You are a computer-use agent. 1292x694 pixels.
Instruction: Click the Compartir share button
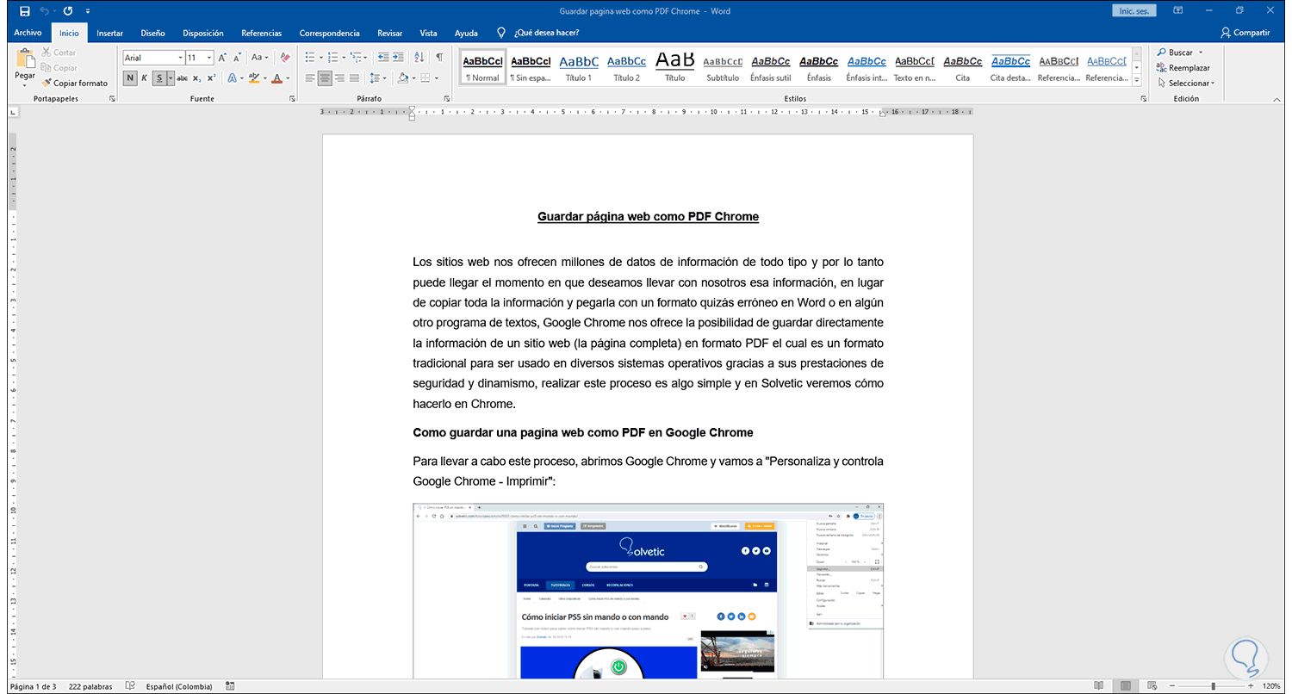(x=1245, y=33)
